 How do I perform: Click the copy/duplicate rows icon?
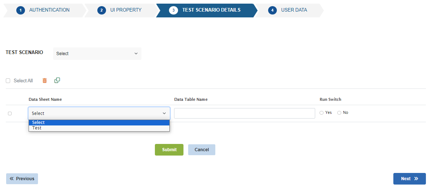click(57, 80)
